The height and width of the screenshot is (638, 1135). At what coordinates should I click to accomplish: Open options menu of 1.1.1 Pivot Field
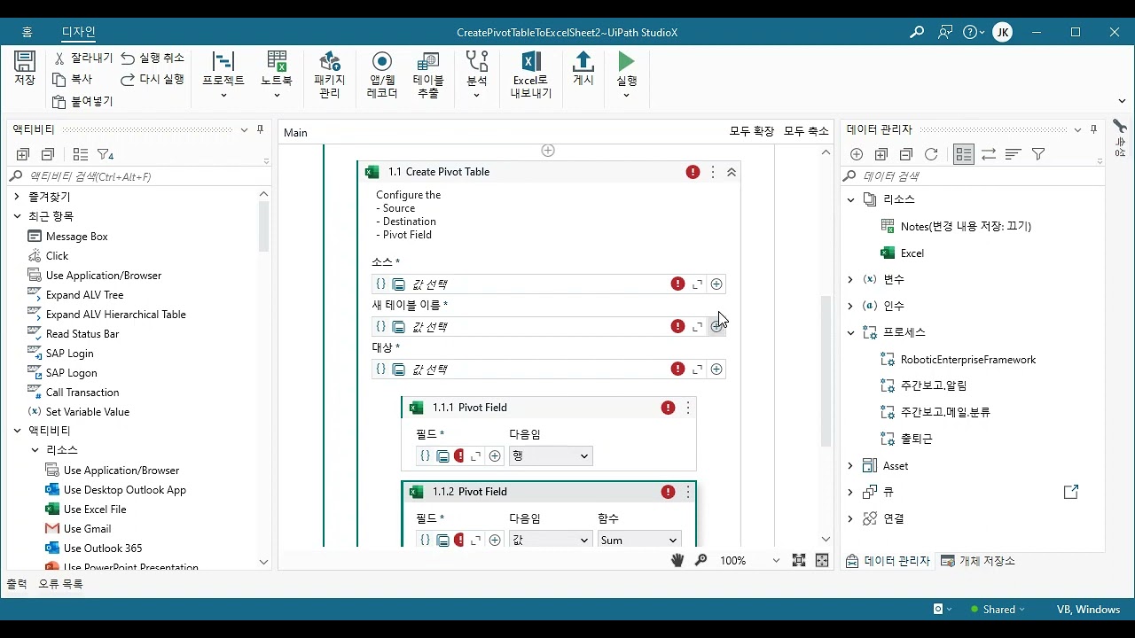(688, 408)
